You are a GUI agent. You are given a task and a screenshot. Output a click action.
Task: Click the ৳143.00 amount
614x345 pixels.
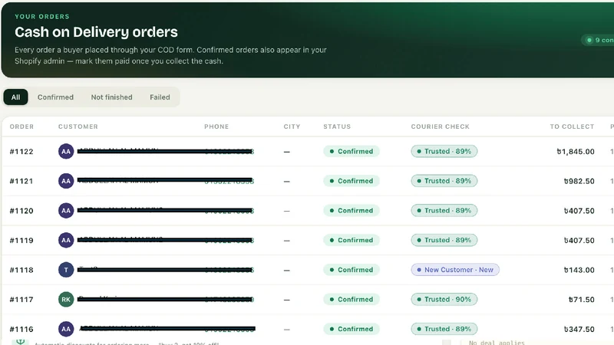(579, 270)
